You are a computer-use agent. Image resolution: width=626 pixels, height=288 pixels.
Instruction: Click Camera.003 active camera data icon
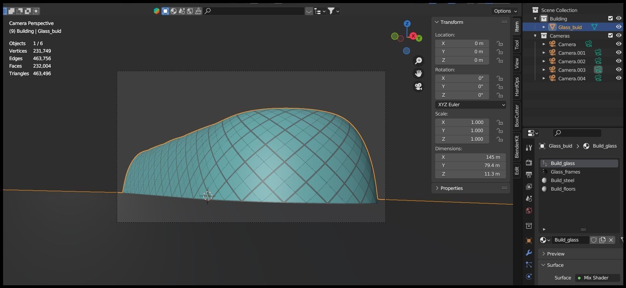click(598, 70)
